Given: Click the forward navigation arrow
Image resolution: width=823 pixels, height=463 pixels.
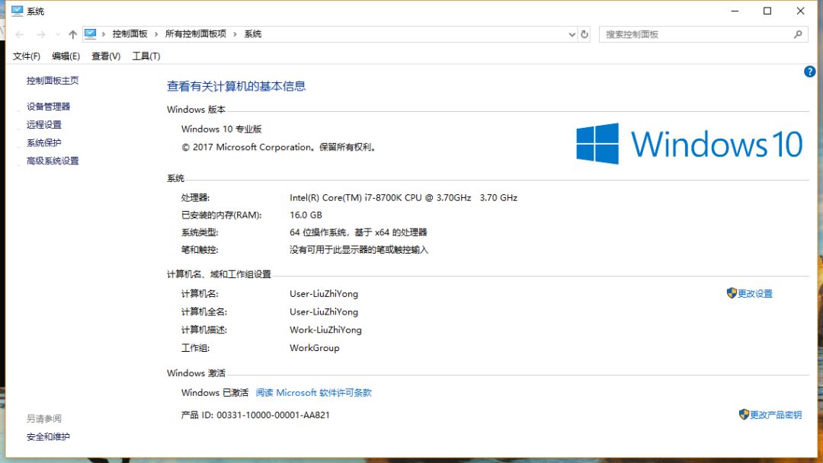Looking at the screenshot, I should coord(41,34).
